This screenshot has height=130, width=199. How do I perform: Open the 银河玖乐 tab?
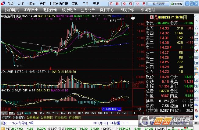coord(127,10)
